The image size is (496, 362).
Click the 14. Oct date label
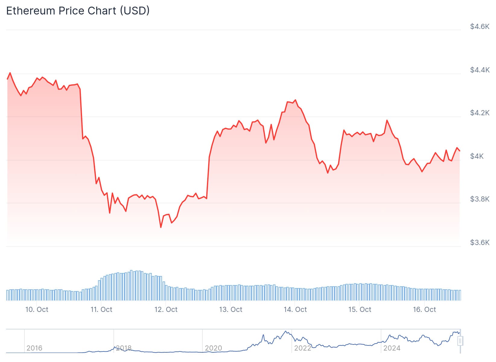pos(295,310)
